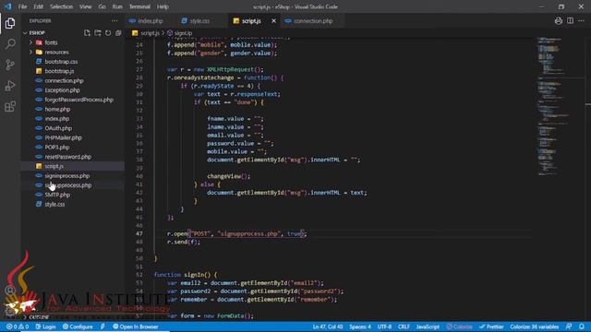591x332 pixels.
Task: Open the Go menu
Action: click(x=102, y=6)
